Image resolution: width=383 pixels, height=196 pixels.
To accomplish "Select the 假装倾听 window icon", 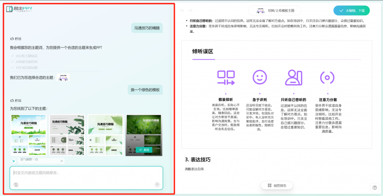I will coord(226,77).
